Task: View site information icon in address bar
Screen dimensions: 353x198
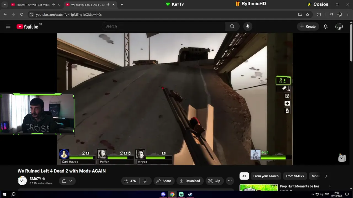Action: coord(31,15)
